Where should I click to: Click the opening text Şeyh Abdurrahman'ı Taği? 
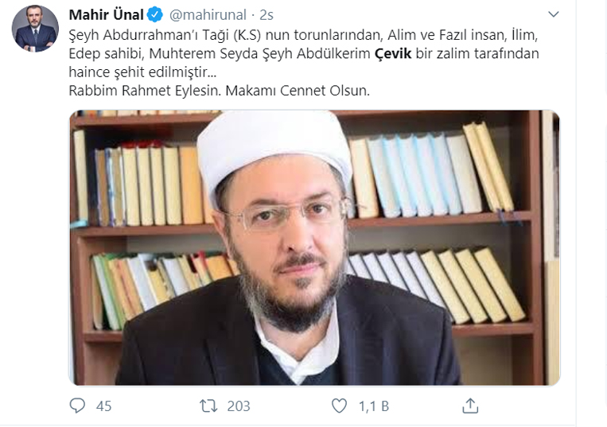[149, 35]
